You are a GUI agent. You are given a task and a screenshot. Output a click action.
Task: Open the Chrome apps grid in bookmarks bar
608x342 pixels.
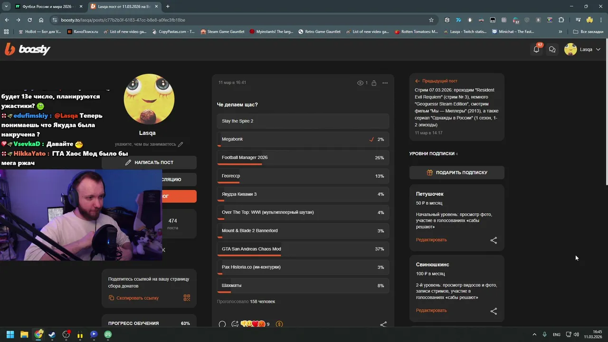(x=6, y=32)
